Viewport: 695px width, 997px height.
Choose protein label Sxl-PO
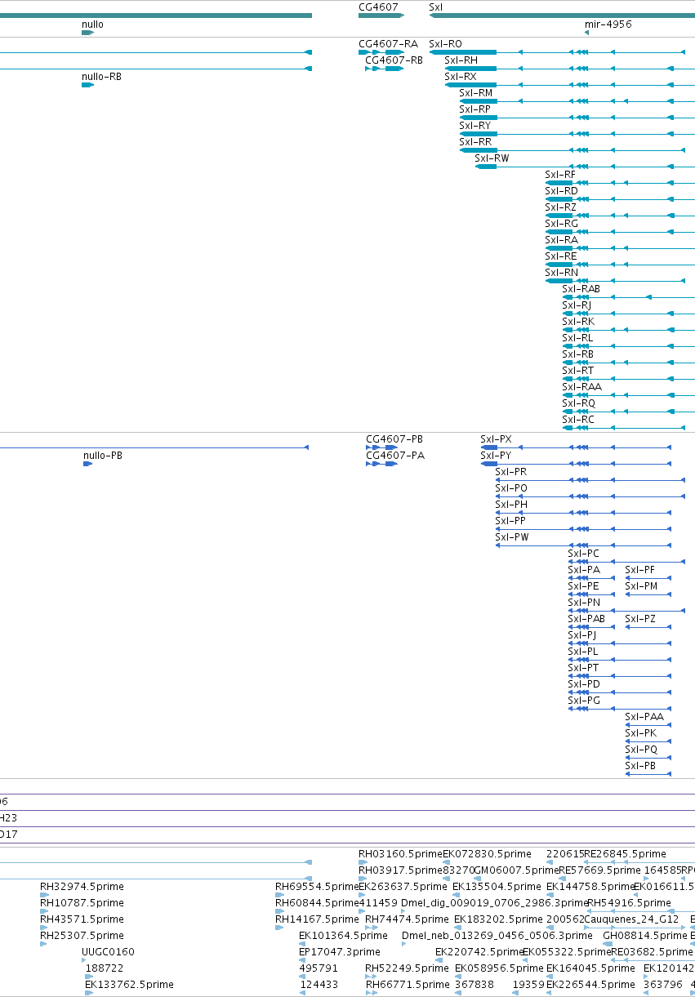pos(511,488)
